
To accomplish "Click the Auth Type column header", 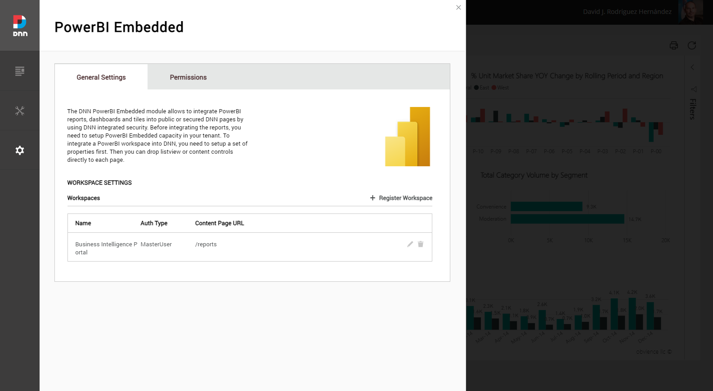I will pyautogui.click(x=154, y=223).
